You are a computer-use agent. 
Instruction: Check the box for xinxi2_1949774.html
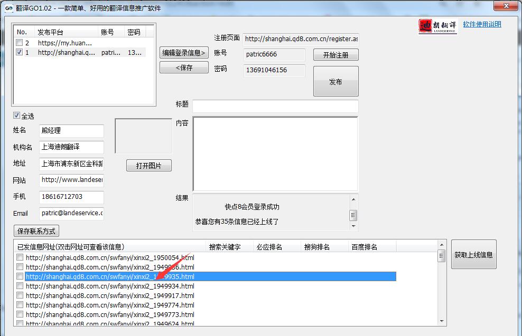(x=20, y=305)
